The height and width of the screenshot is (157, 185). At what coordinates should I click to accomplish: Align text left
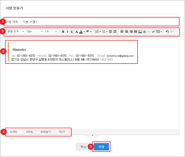(x=122, y=32)
